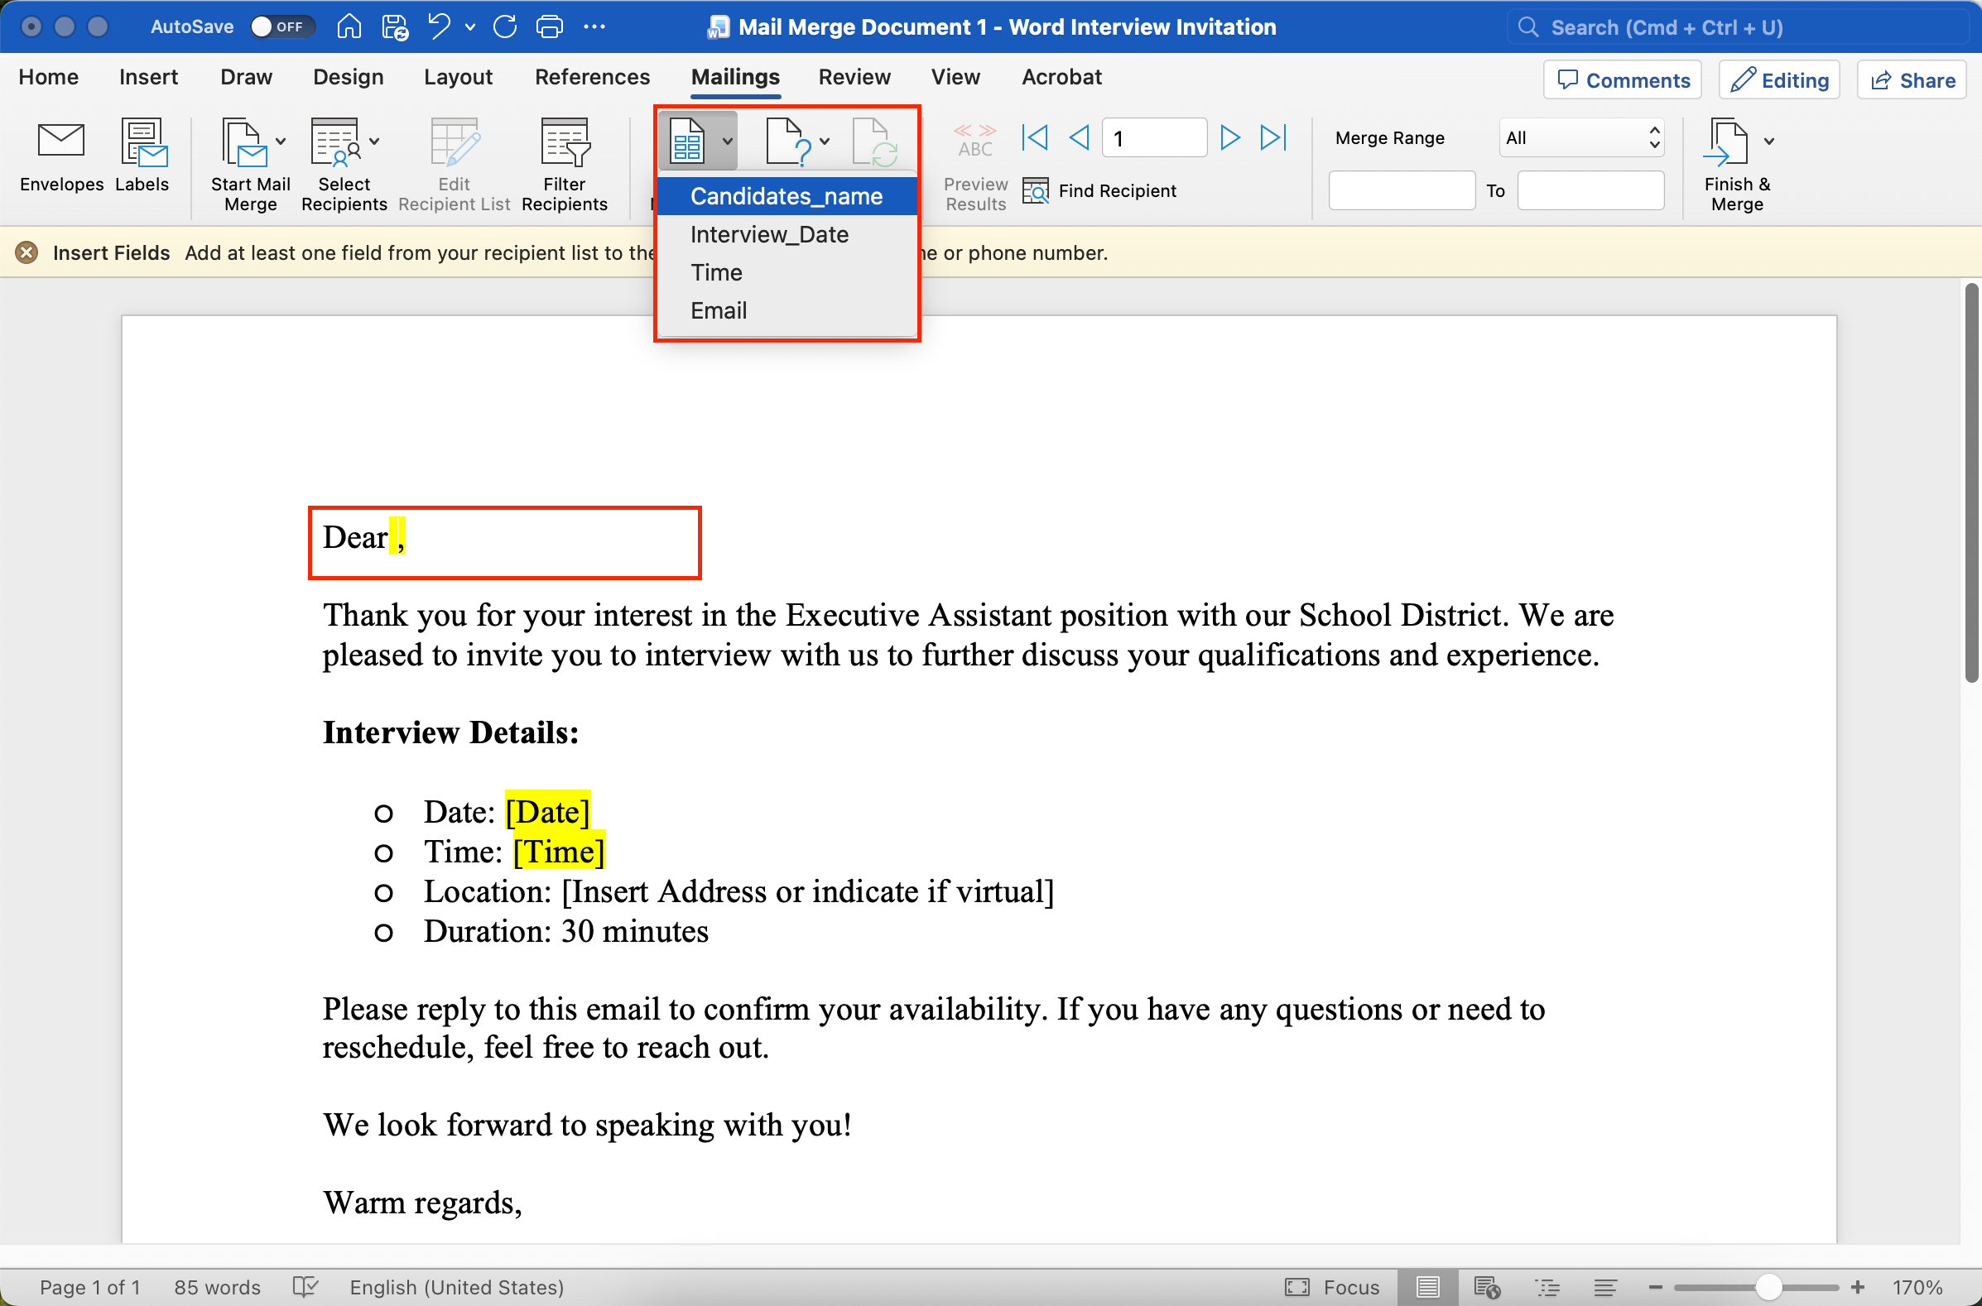Go to first record arrow

(1034, 137)
